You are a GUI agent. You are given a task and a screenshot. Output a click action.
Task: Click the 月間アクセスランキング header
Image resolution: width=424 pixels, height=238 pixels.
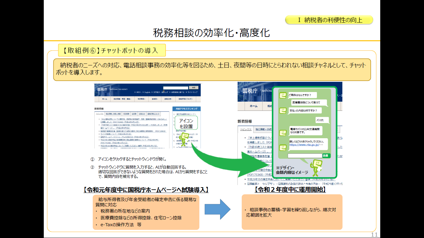pos(187,109)
